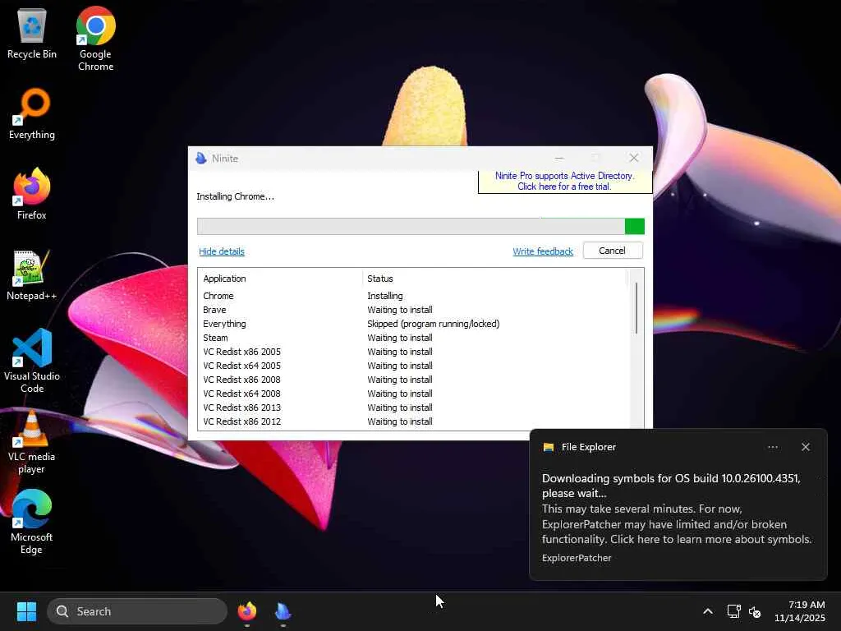The width and height of the screenshot is (841, 631).
Task: Select the Microsoft Edge desktop shortcut
Action: click(32, 522)
